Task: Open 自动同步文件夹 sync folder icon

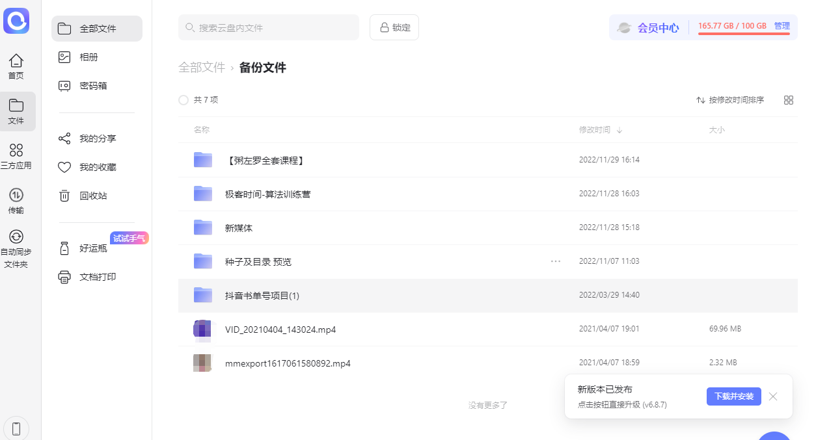Action: [16, 237]
